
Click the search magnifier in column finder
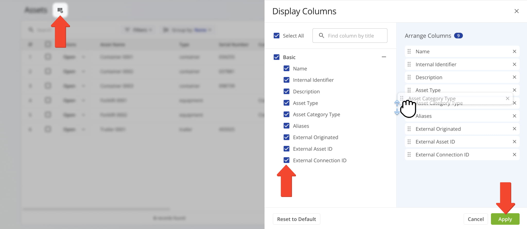pyautogui.click(x=321, y=36)
